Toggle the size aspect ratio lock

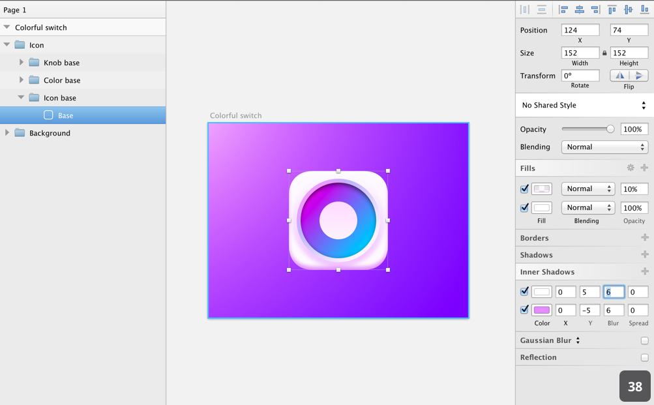(x=604, y=53)
